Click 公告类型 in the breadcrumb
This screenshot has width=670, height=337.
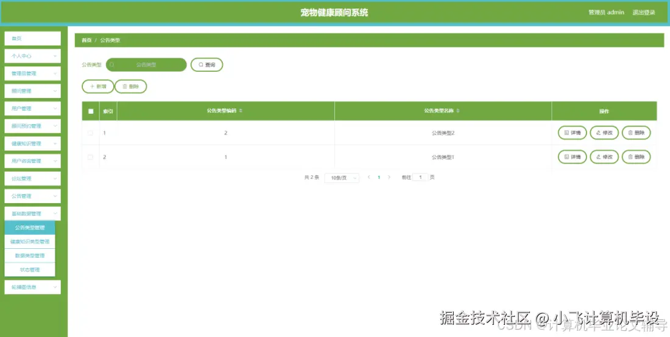tap(110, 40)
